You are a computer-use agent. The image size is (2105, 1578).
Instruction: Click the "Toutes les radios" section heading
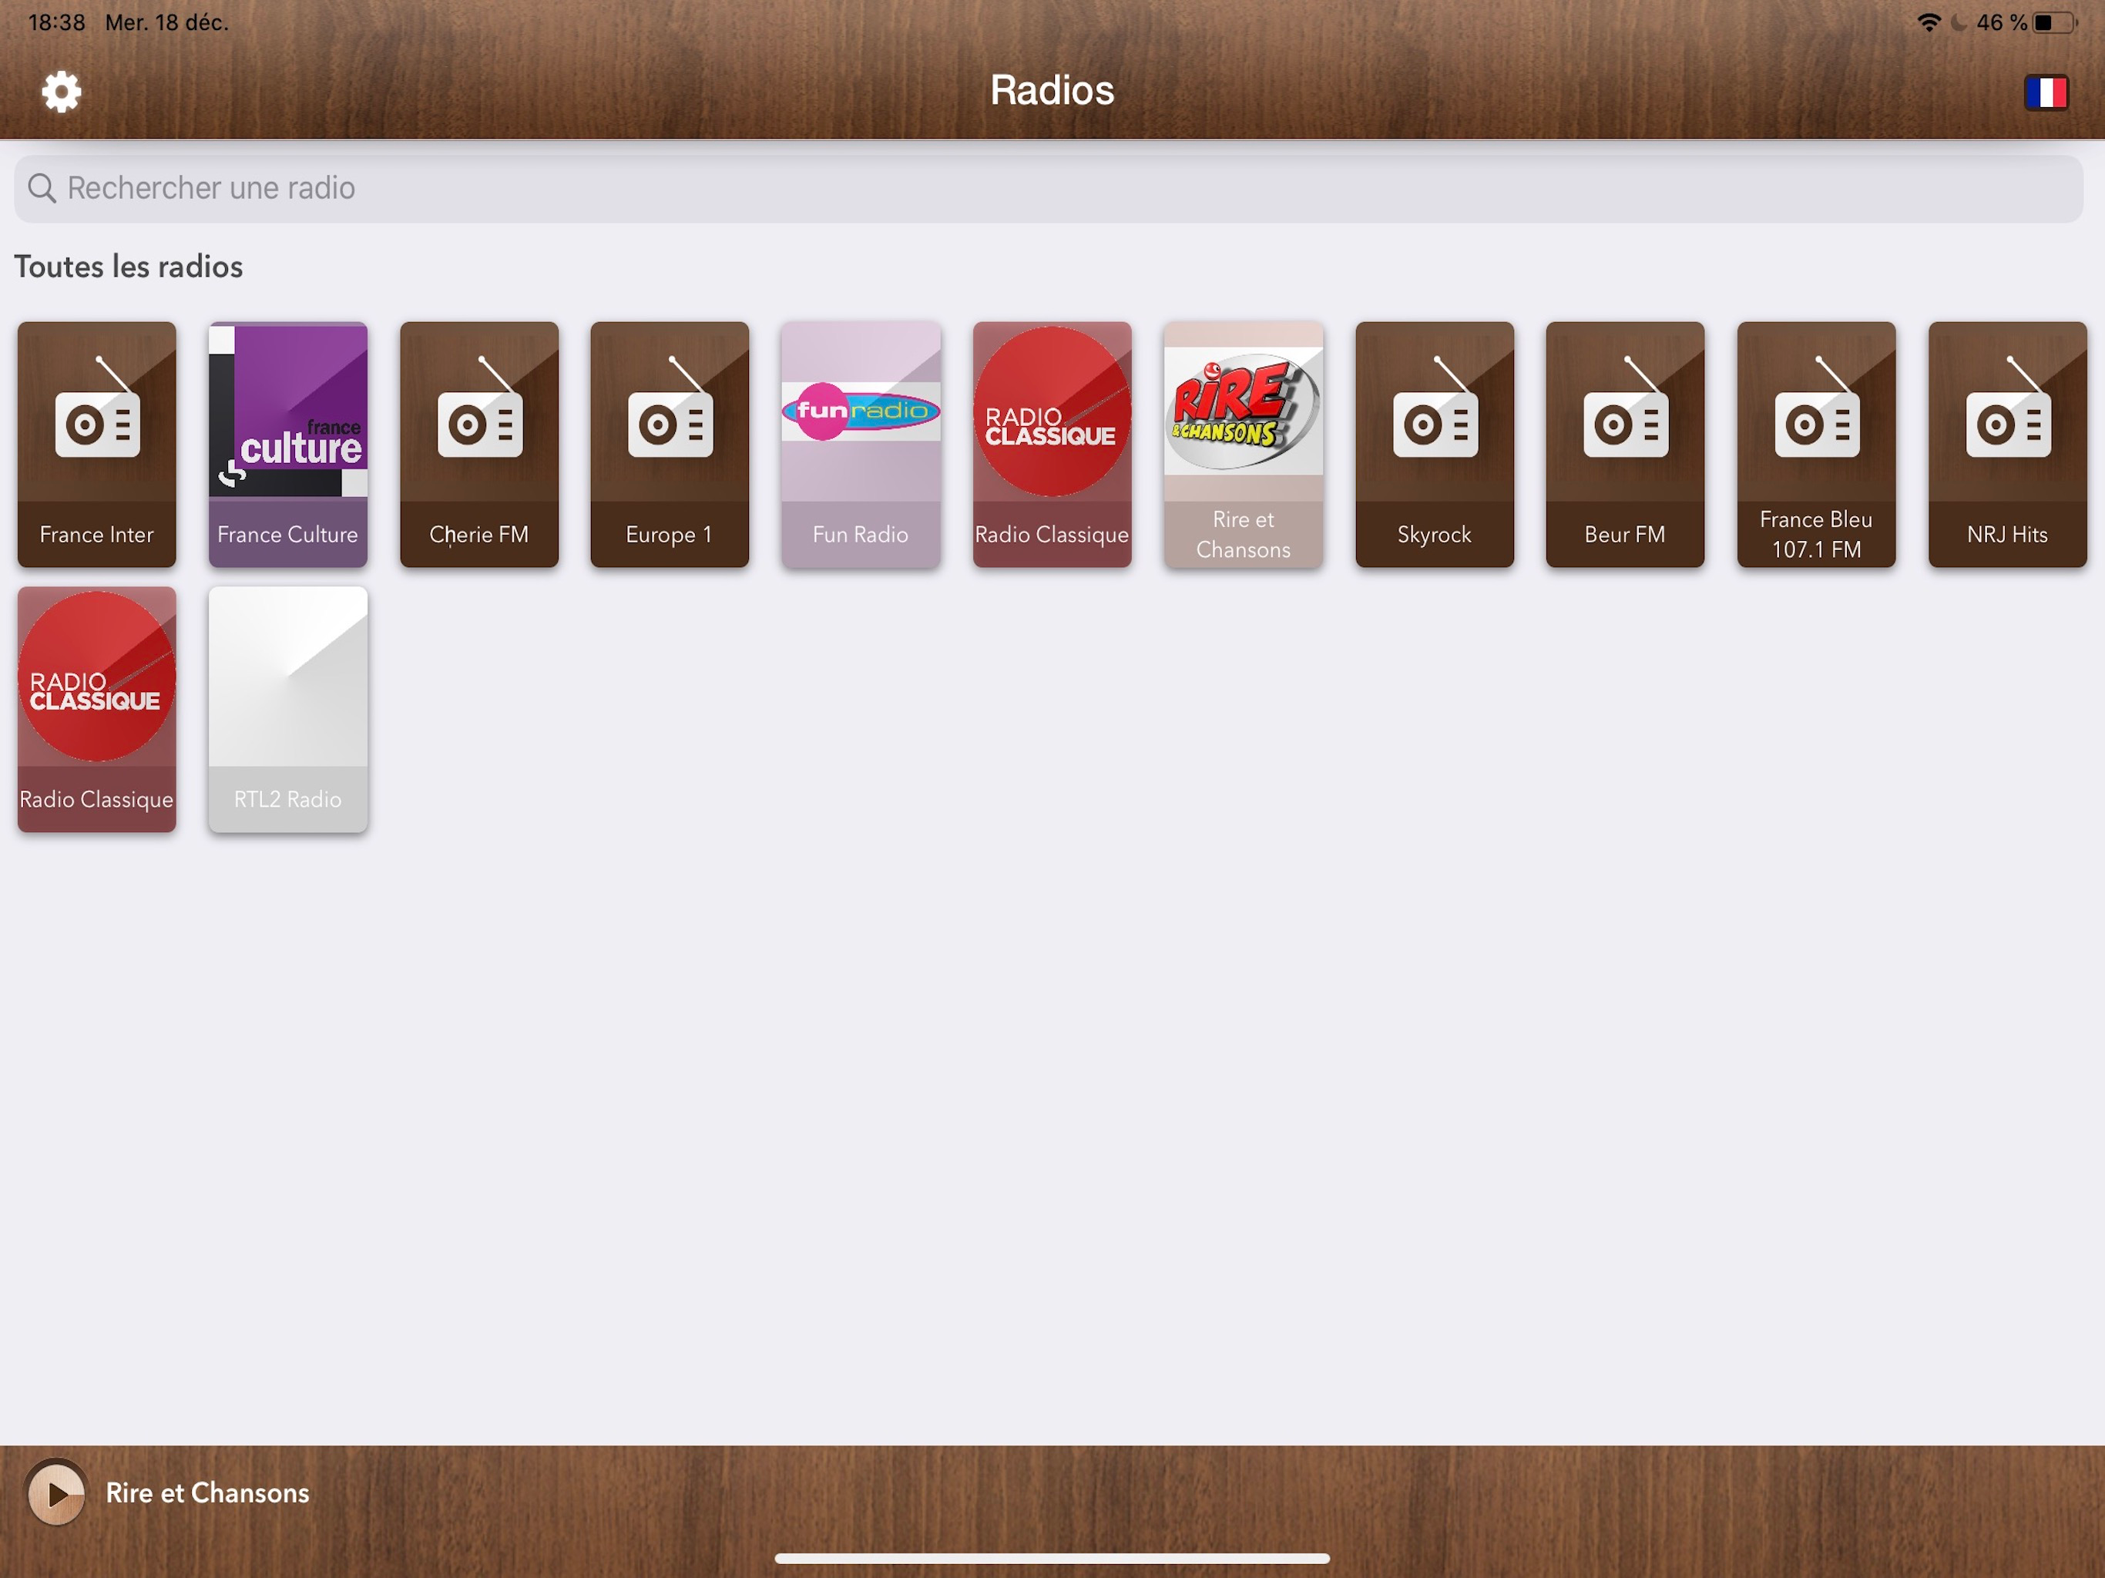tap(129, 267)
